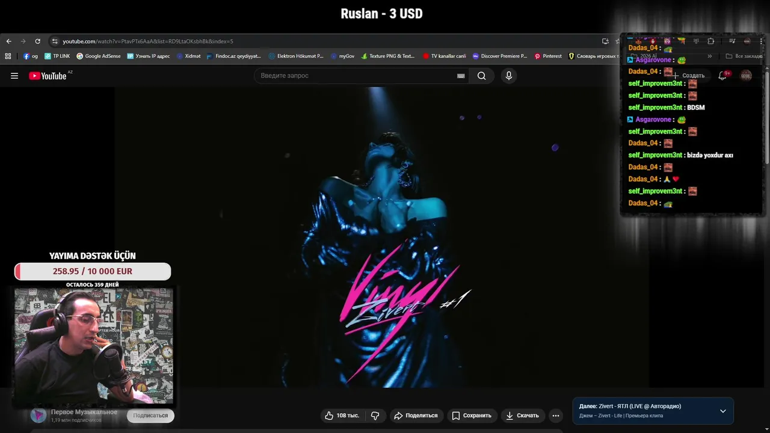Open the Findoc.az bookmark
Viewport: 770px width, 433px height.
coord(234,56)
